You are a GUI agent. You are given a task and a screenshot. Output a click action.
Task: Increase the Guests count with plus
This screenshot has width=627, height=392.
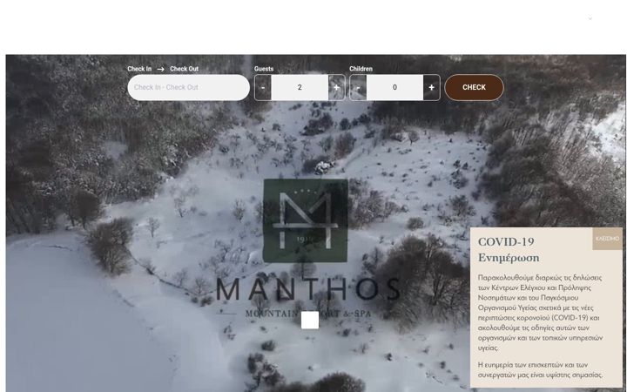pyautogui.click(x=337, y=87)
